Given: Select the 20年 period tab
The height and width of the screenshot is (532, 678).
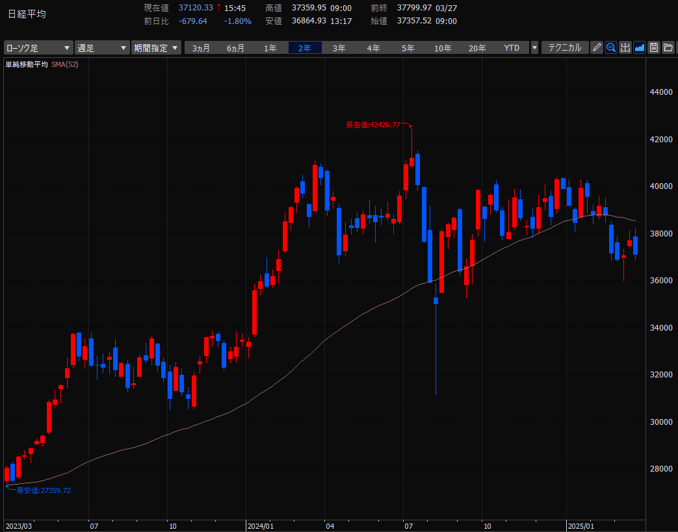Looking at the screenshot, I should [x=477, y=48].
